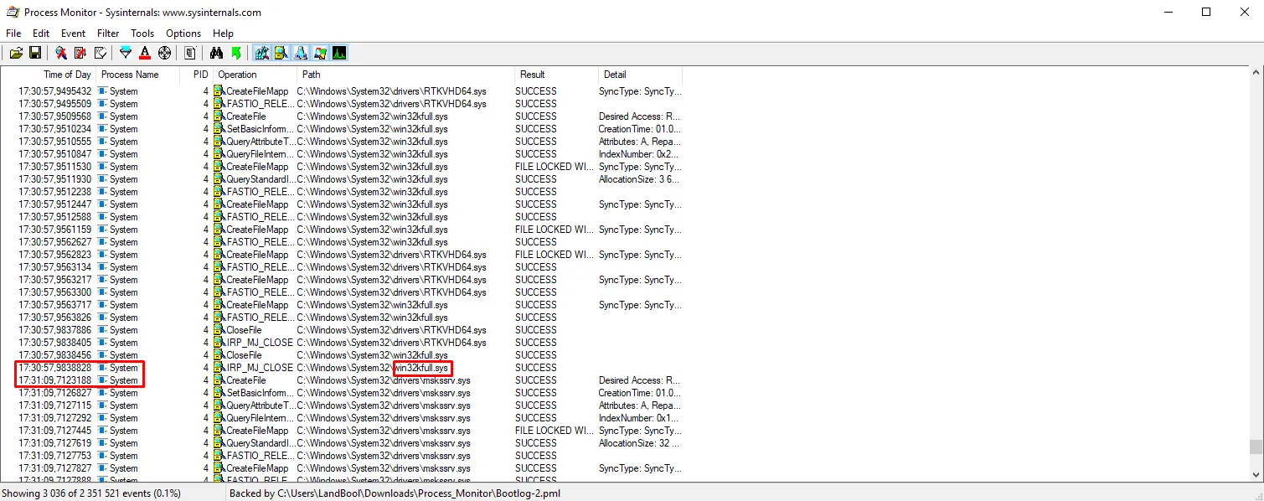Open the File menu
1264x501 pixels.
click(x=13, y=34)
